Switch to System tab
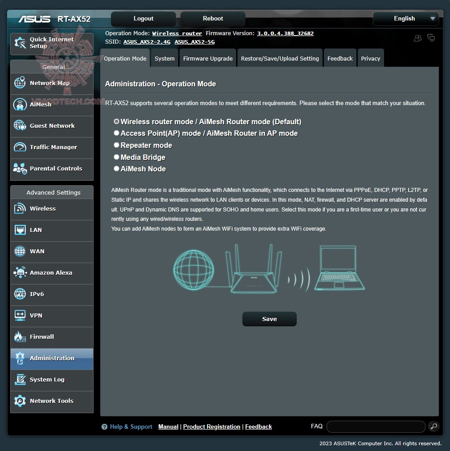The width and height of the screenshot is (450, 451). pos(164,58)
